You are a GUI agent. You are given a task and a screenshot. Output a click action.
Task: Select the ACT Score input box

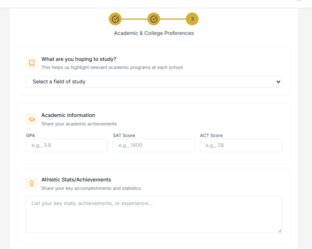coord(241,145)
